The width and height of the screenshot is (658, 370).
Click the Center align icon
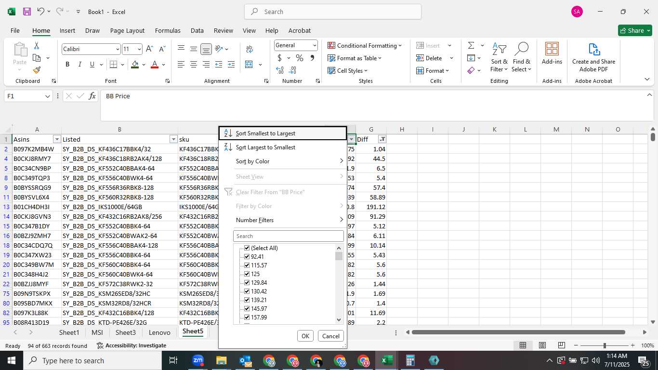[194, 65]
